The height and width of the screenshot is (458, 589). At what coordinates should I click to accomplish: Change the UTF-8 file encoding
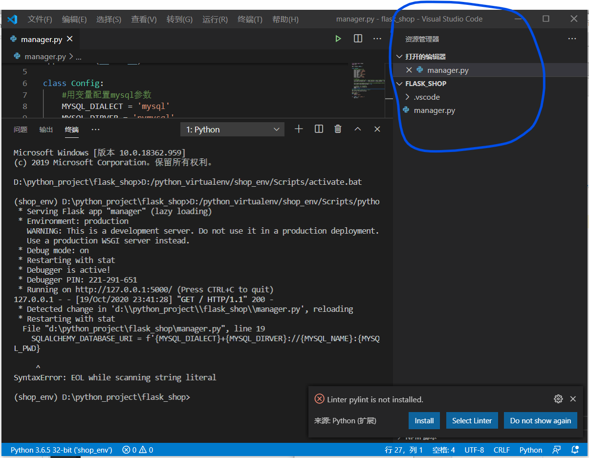click(x=474, y=450)
